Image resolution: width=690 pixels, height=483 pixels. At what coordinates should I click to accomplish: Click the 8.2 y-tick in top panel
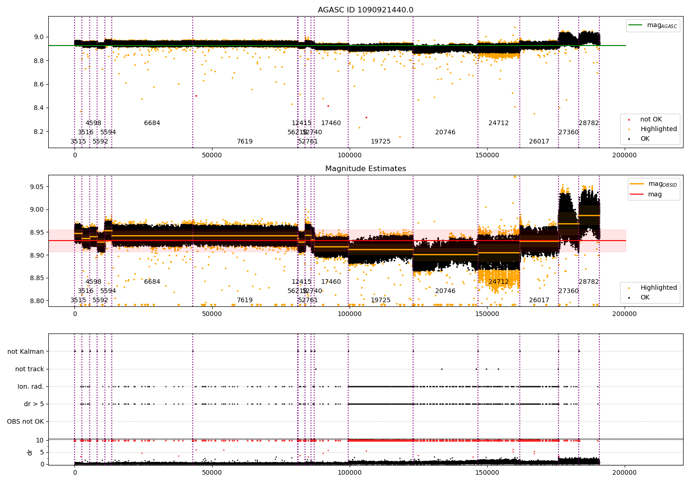(x=38, y=132)
